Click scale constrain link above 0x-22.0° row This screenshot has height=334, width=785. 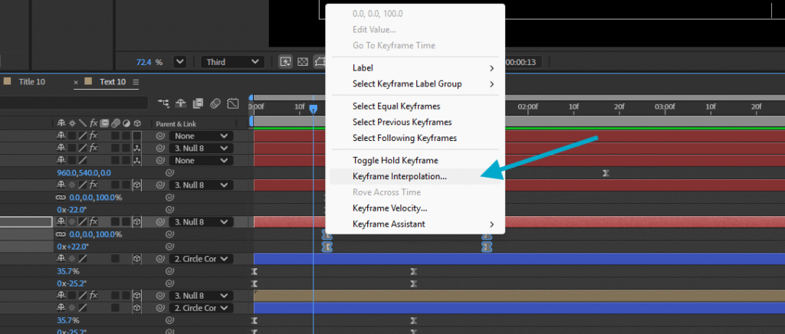[x=61, y=198]
